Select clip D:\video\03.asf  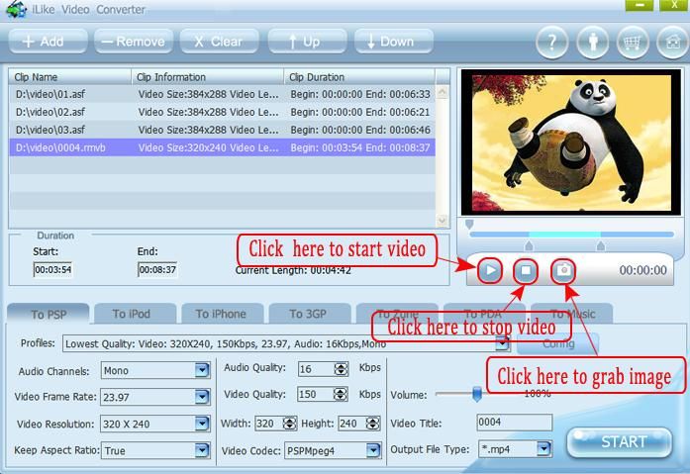tap(222, 130)
